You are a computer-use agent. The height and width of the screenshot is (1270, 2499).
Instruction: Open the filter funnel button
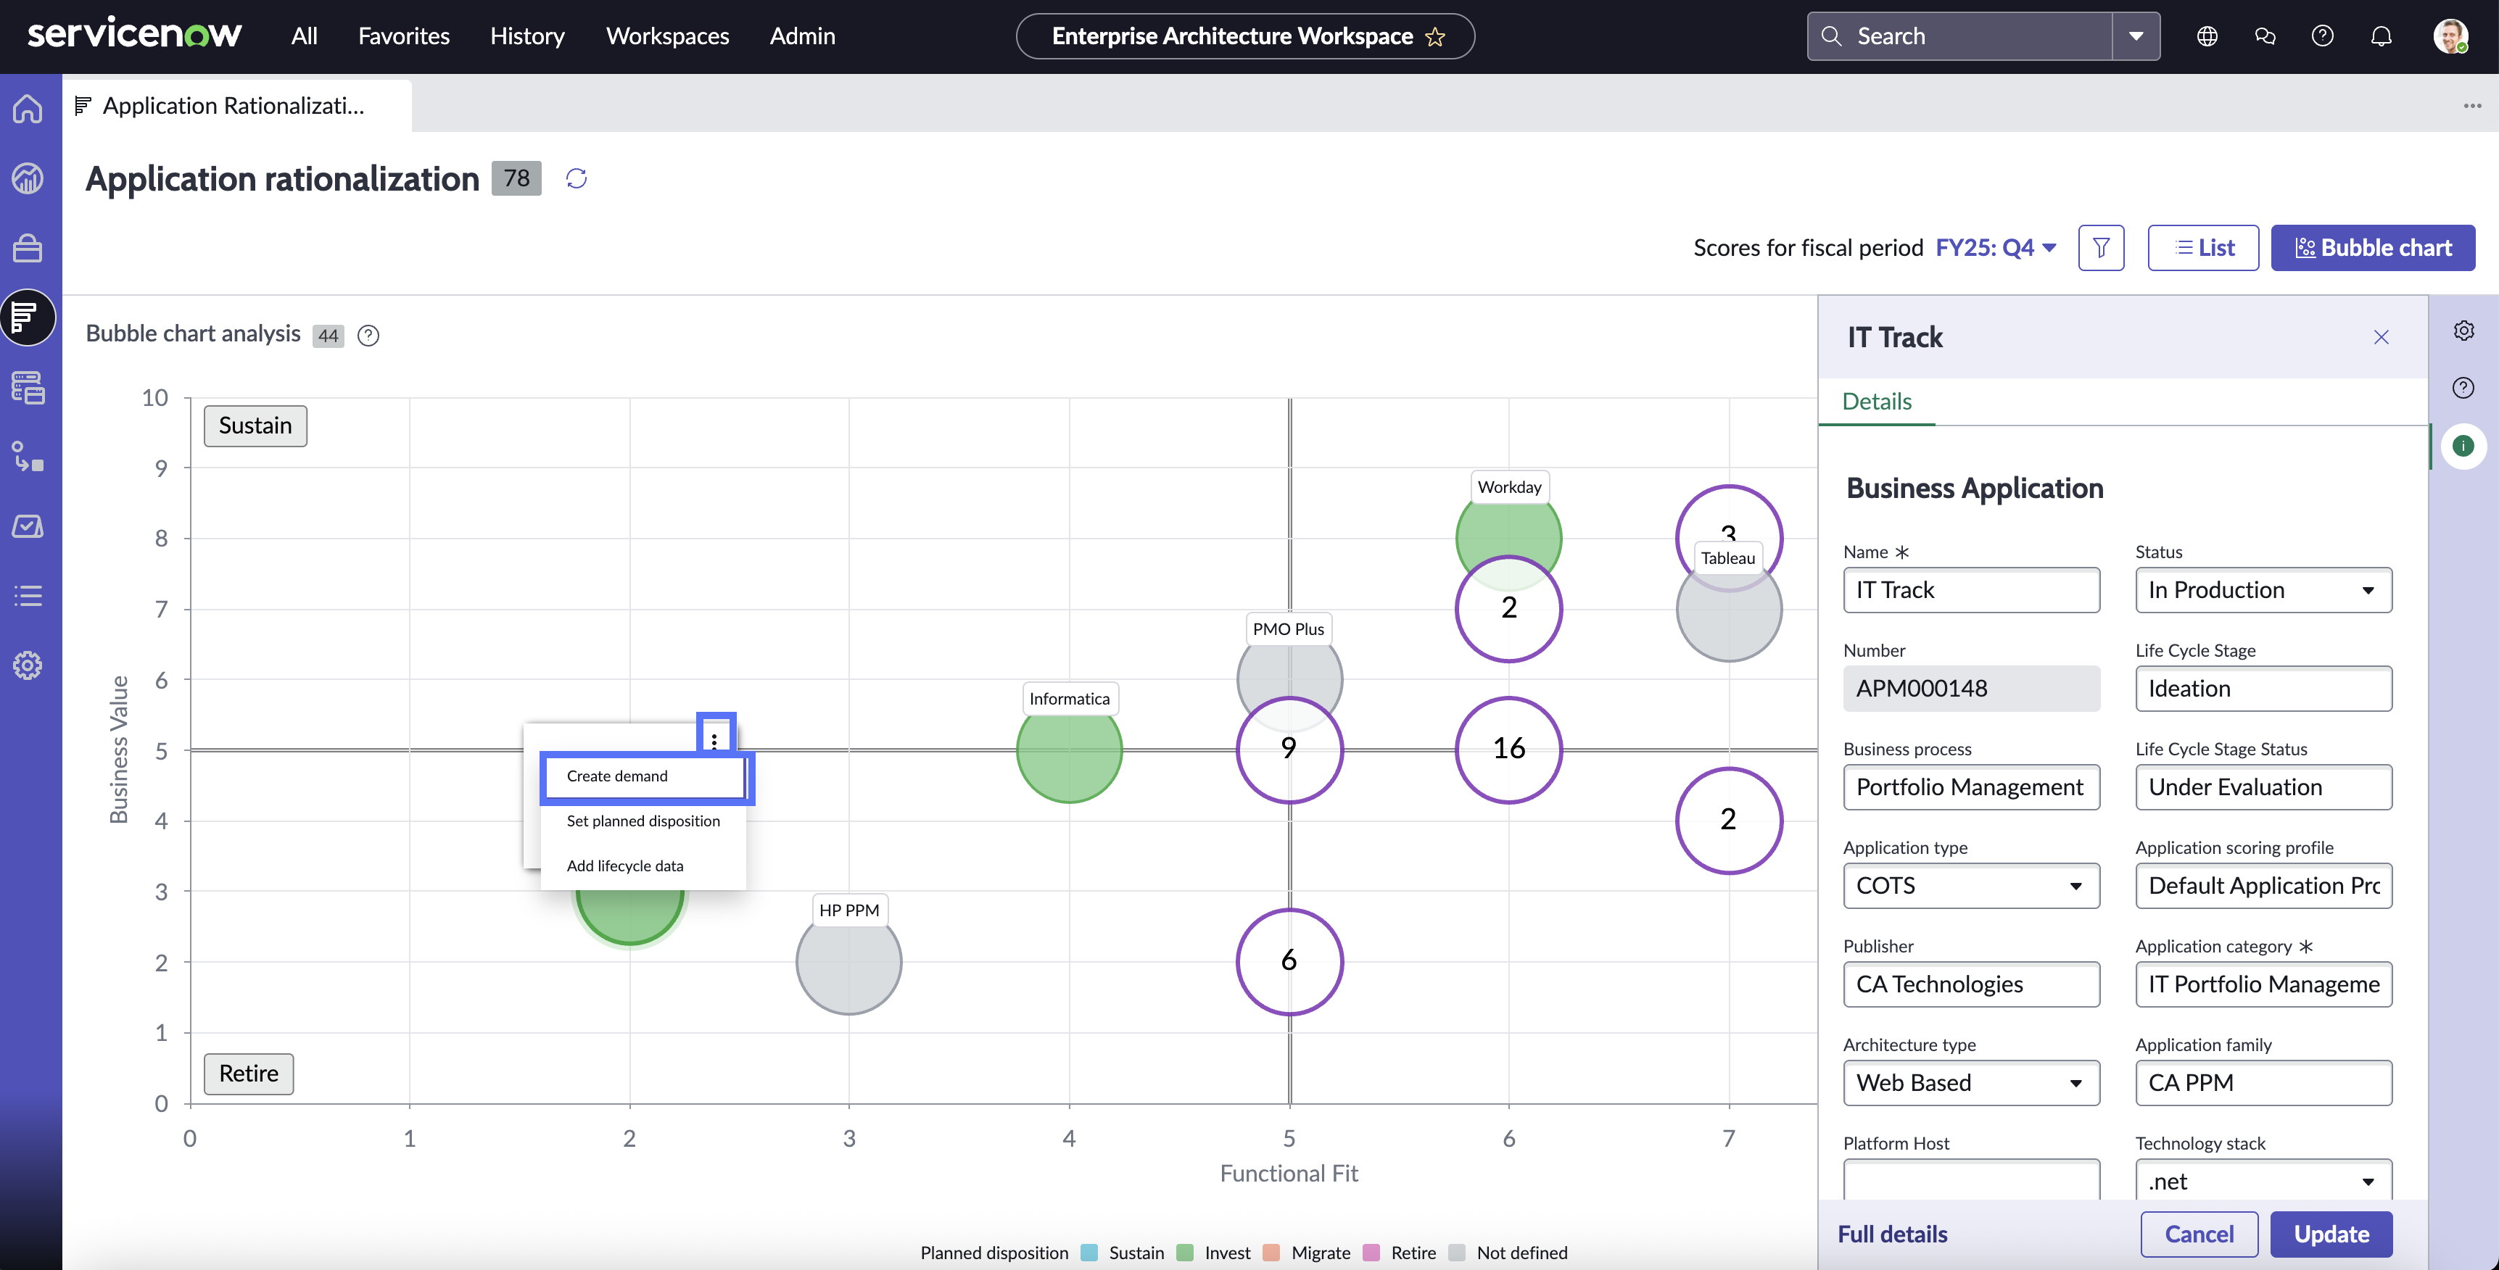point(2102,247)
